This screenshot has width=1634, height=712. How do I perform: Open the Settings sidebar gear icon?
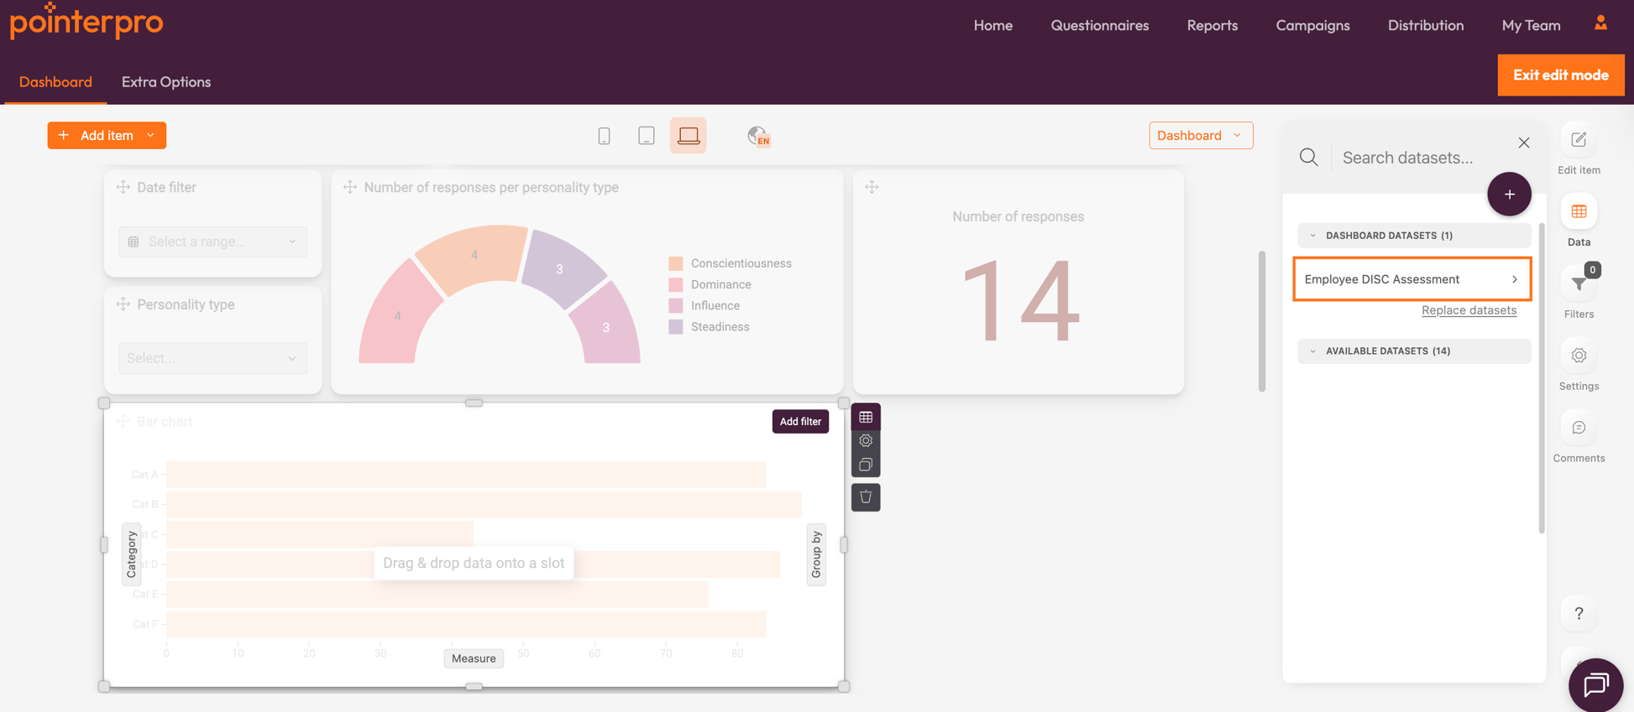1579,356
